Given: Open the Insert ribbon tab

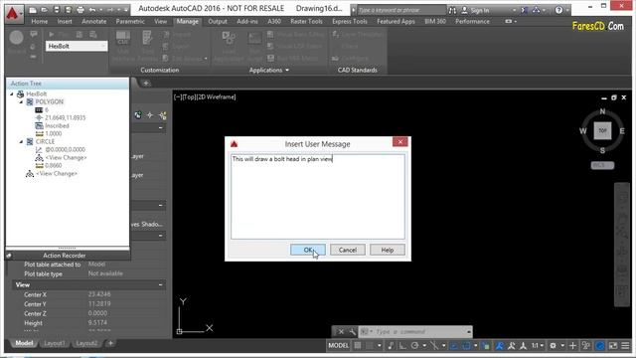Looking at the screenshot, I should point(65,22).
